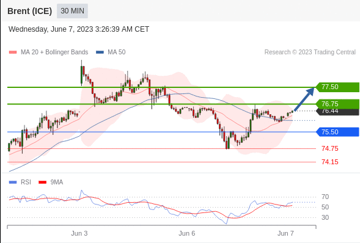Click the RSI 50 level label
Viewport: 360px width, 243px height.
[x=325, y=207]
